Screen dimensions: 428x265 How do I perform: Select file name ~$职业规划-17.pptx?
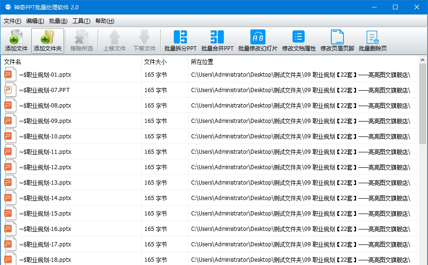click(x=45, y=244)
